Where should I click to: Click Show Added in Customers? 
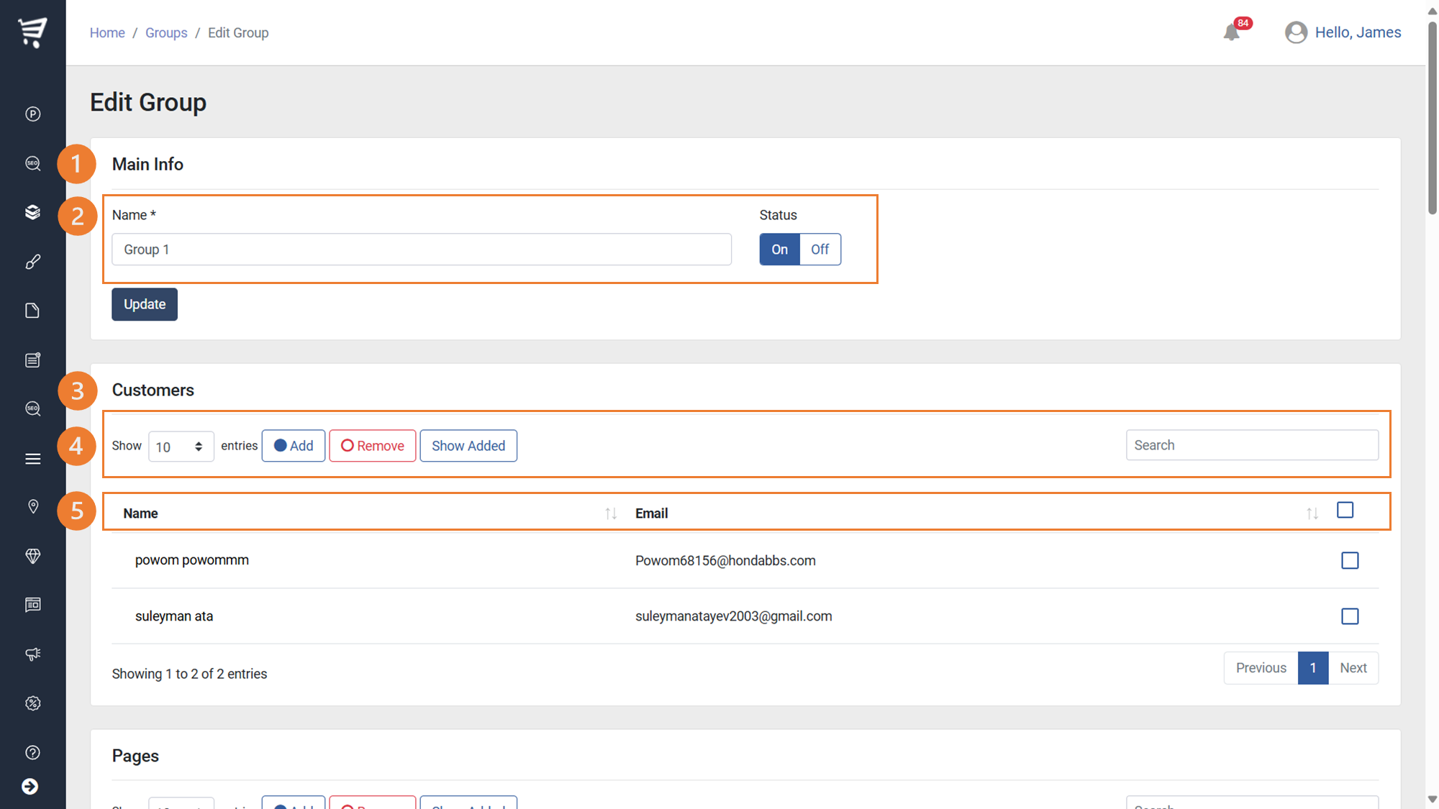468,446
